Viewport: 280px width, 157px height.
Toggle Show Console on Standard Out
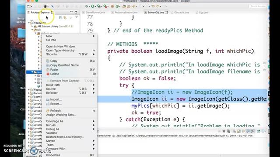point(248,131)
